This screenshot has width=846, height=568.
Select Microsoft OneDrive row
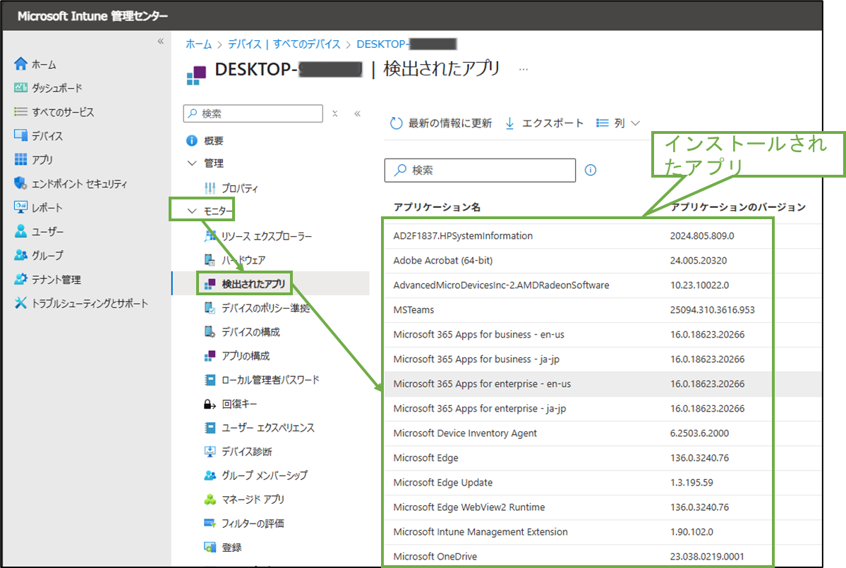click(x=603, y=556)
